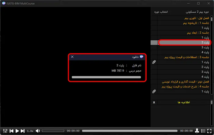Toggle the playlist panel list icon
This screenshot has width=214, height=135.
203,131
